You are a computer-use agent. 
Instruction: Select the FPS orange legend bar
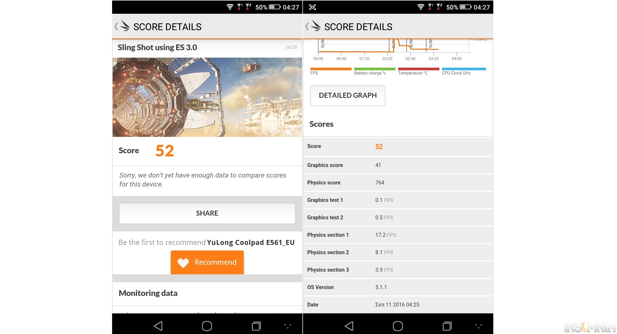331,69
